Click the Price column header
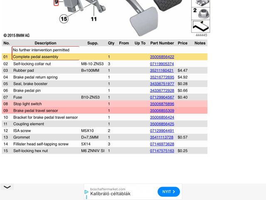 pos(182,43)
